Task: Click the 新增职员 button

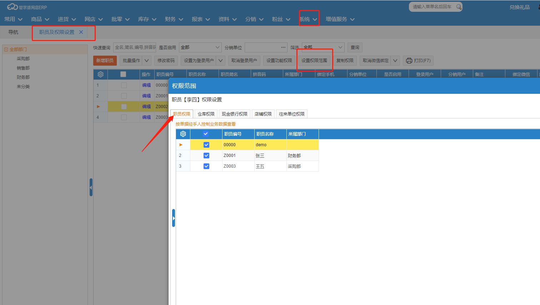Action: click(105, 61)
